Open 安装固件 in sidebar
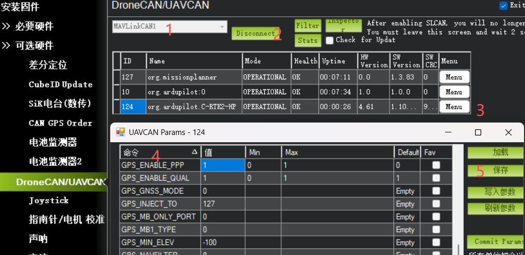 (x=20, y=7)
